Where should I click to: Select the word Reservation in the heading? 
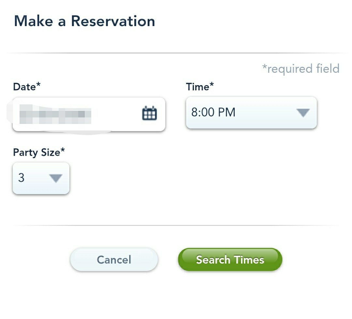pos(113,21)
